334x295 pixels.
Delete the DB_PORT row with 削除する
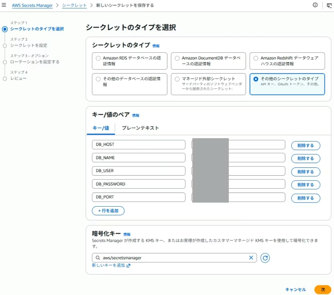[x=305, y=198]
